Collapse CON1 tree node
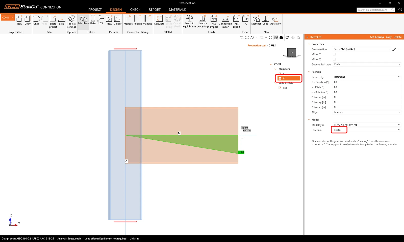 coord(271,64)
